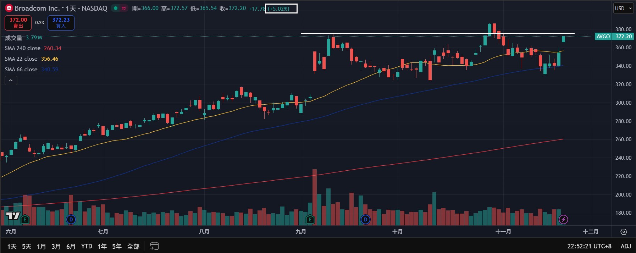The image size is (636, 253).
Task: Toggle ADJ adjusted-price mode
Action: 626,246
